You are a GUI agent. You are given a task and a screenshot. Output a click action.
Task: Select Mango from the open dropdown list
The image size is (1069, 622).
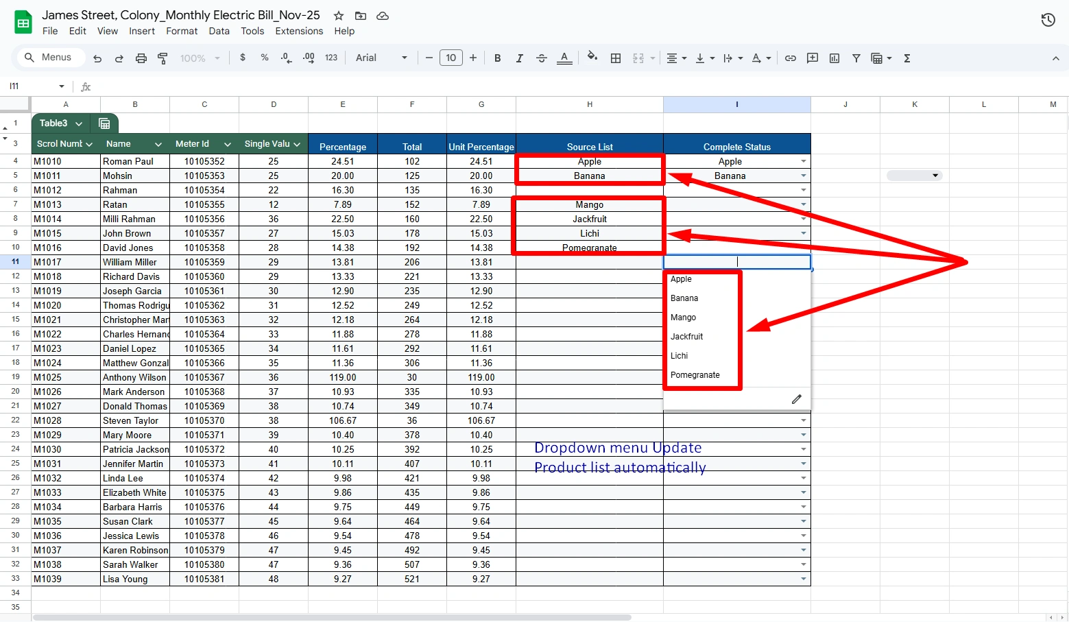(683, 318)
